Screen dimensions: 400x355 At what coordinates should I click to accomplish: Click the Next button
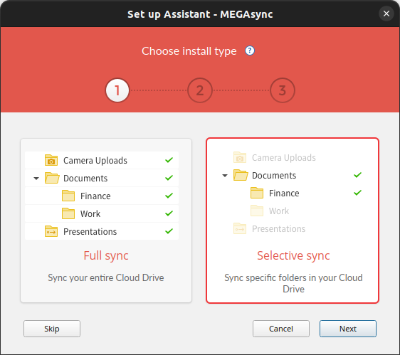[348, 329]
